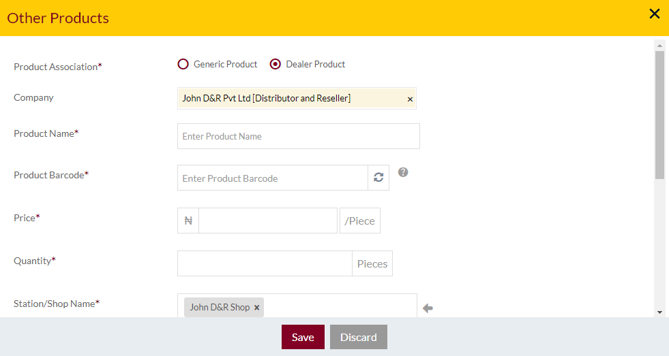Open the Company dropdown field
This screenshot has width=669, height=356.
coord(297,99)
